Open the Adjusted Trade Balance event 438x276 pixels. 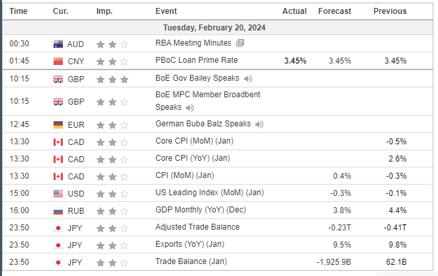(x=197, y=227)
